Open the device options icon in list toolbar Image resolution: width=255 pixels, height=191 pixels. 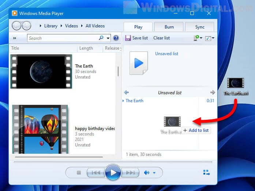(196, 38)
